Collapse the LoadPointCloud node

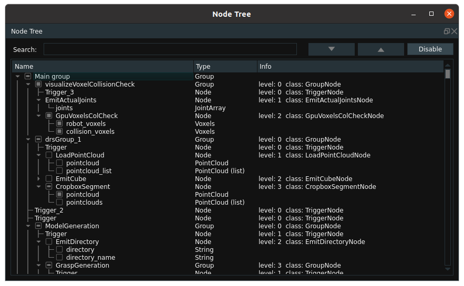38,155
